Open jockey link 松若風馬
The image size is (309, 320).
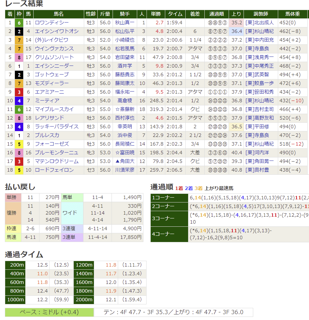click(x=125, y=49)
